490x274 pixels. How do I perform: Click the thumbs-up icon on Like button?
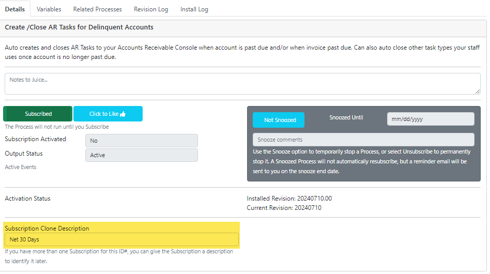point(123,114)
